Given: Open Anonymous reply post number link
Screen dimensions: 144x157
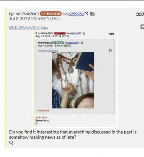Looking at the screenshot, I should 73,43.
